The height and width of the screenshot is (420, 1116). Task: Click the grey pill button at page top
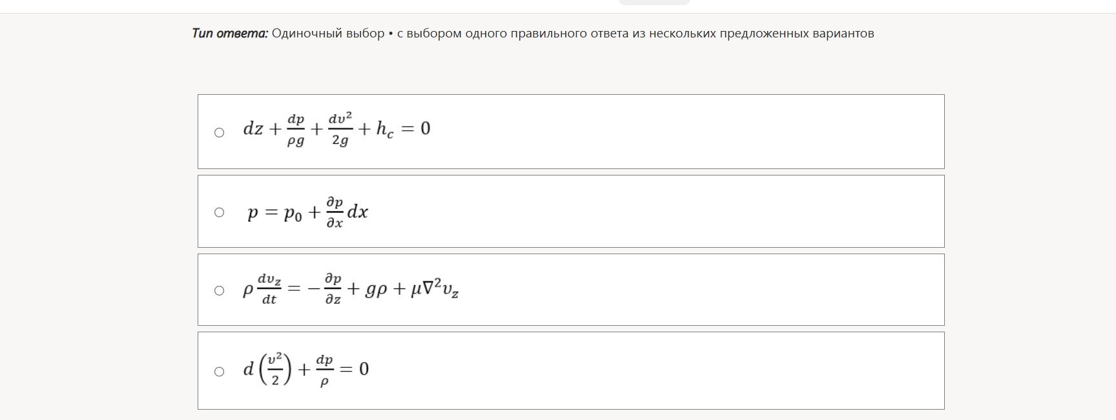[x=654, y=2]
